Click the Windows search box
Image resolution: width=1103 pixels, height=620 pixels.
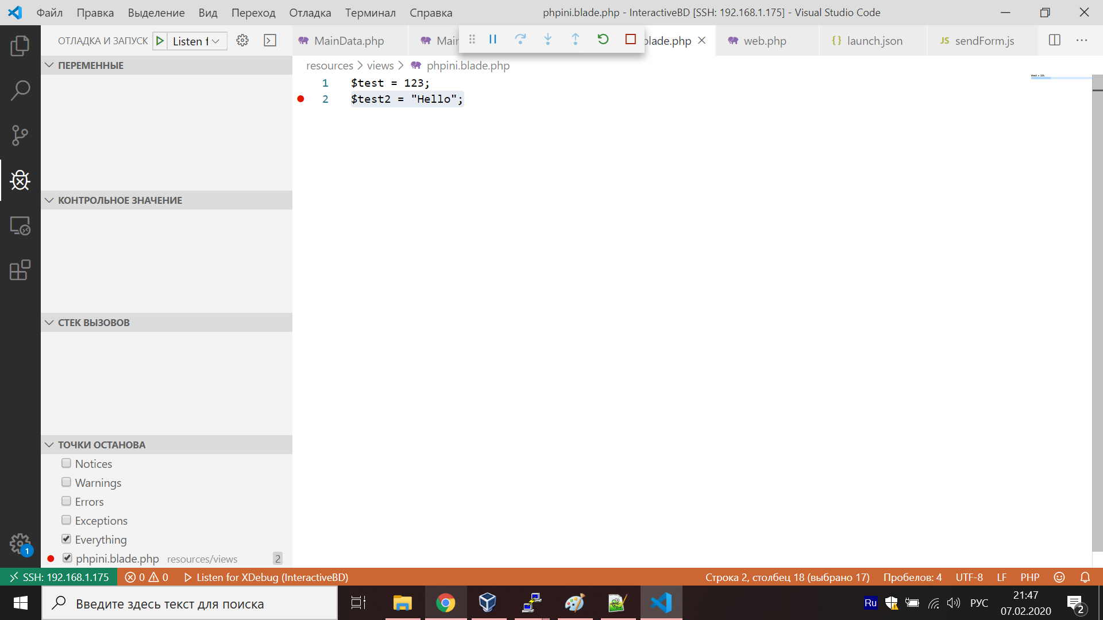[190, 603]
